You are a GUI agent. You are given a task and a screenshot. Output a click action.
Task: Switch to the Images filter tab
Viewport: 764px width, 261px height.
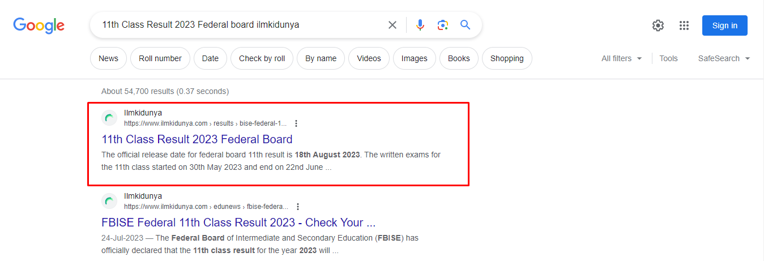coord(414,58)
